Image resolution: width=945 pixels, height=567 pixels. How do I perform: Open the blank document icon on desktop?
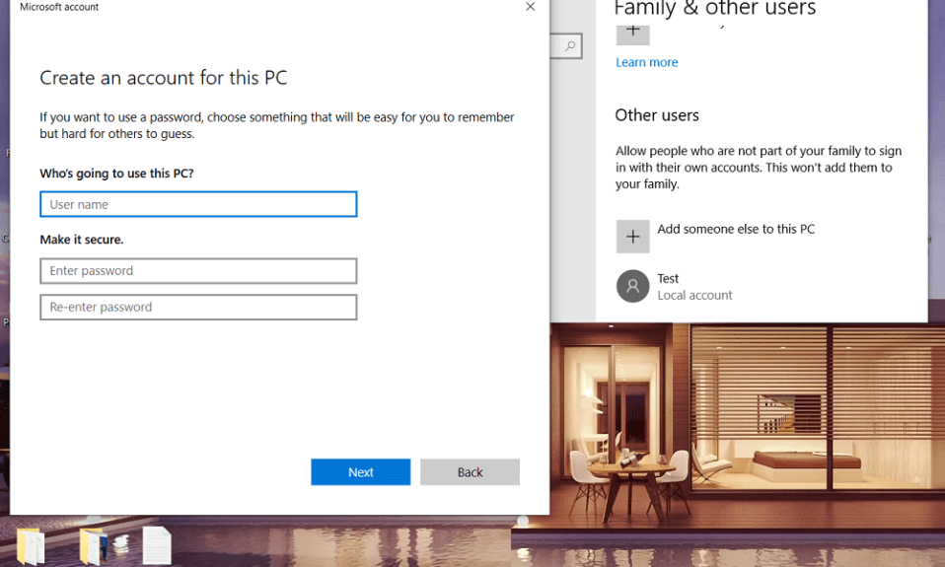click(x=157, y=546)
